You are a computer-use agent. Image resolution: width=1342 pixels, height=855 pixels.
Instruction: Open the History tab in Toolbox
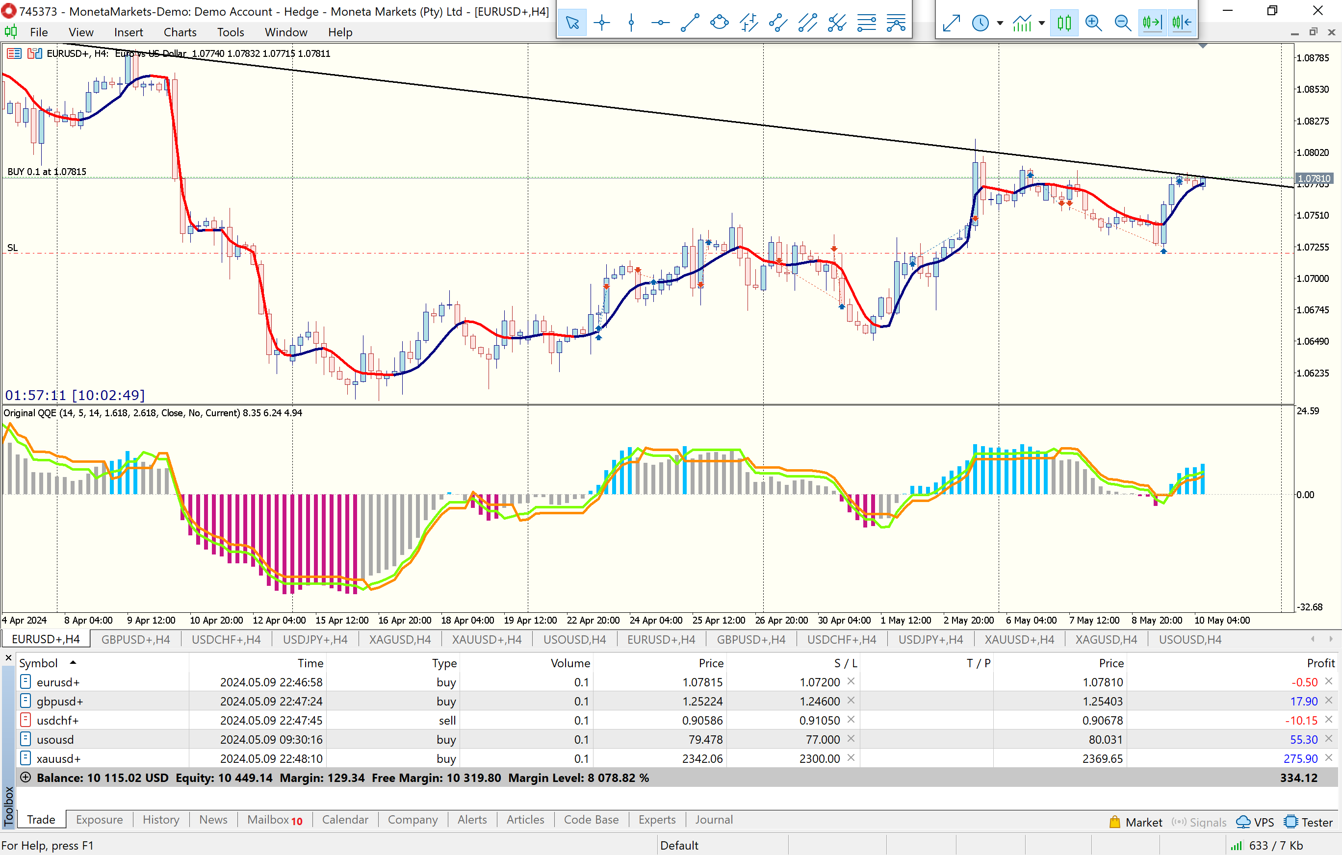pyautogui.click(x=160, y=819)
